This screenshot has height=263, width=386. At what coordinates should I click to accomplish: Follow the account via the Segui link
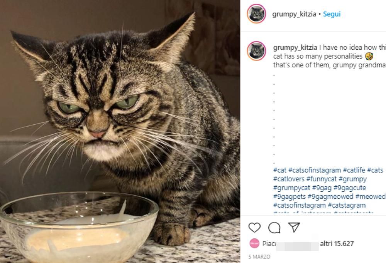pos(331,14)
